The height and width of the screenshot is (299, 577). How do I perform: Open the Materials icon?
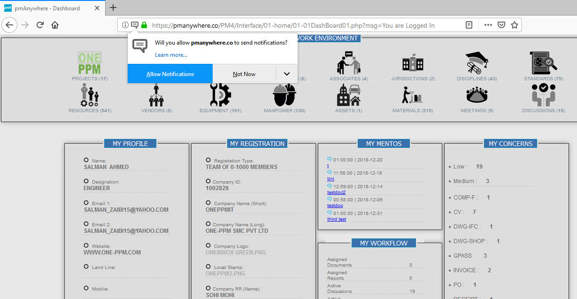pyautogui.click(x=412, y=95)
